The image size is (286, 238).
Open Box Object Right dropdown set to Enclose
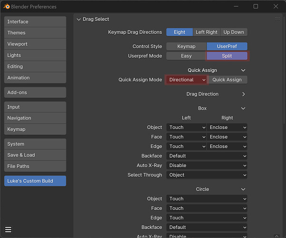227,128
